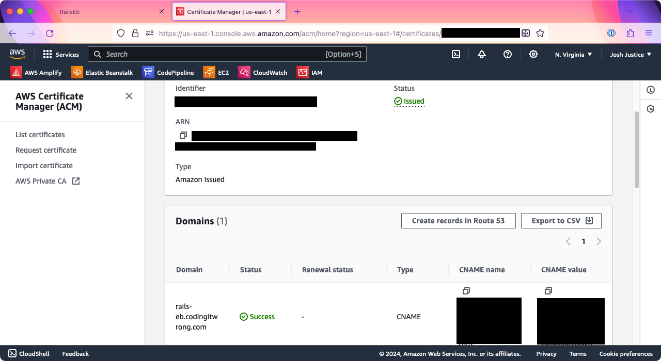Open EC2 service shortcut
This screenshot has height=361, width=661.
(216, 72)
